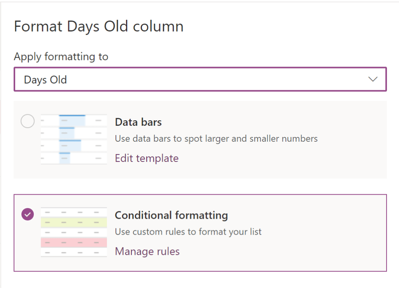Click the Days Old text in combo box
This screenshot has height=288, width=399.
[x=45, y=80]
